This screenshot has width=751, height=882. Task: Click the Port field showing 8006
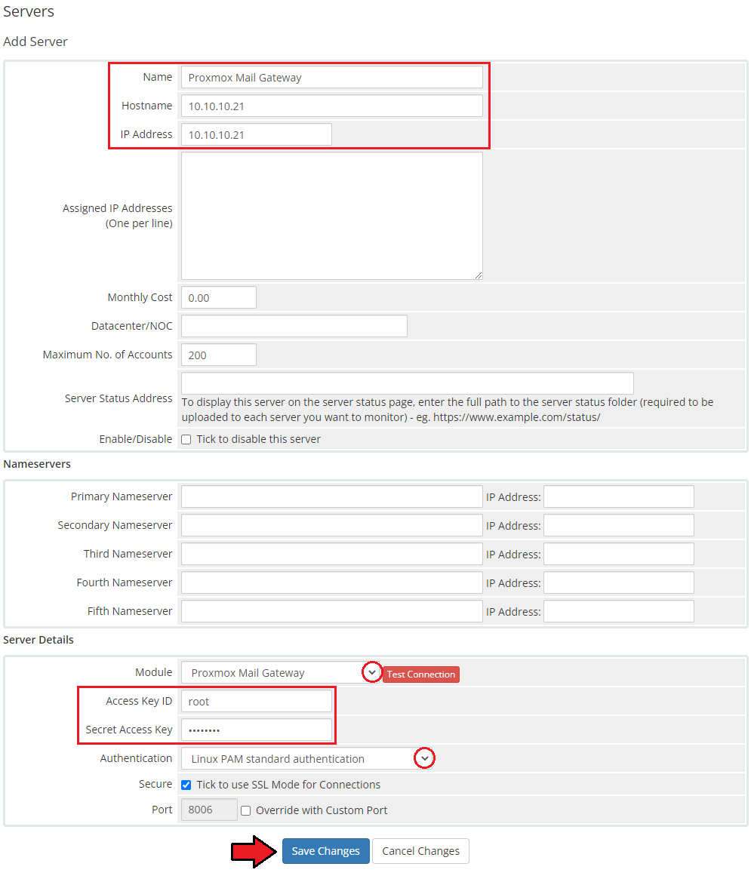209,810
